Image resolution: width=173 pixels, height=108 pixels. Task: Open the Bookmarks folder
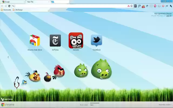click(x=6, y=10)
